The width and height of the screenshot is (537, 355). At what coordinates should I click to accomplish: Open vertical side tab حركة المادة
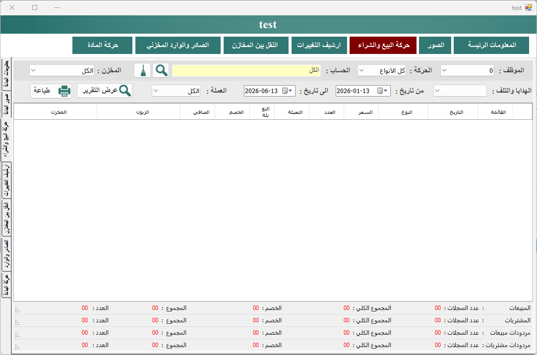6,285
